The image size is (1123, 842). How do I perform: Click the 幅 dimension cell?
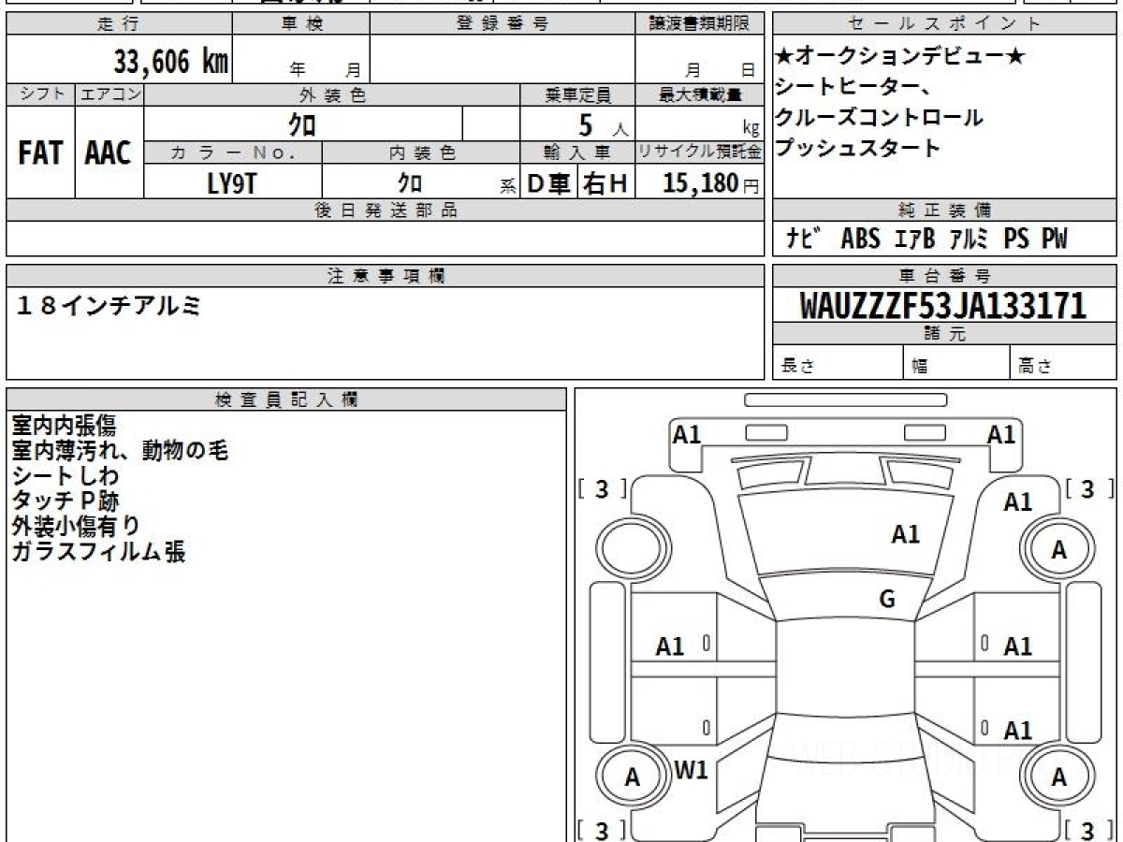956,363
